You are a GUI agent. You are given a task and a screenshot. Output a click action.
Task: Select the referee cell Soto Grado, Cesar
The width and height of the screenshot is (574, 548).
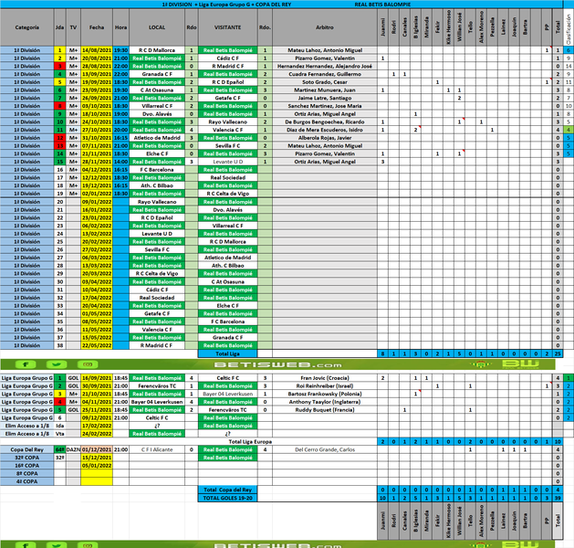325,82
